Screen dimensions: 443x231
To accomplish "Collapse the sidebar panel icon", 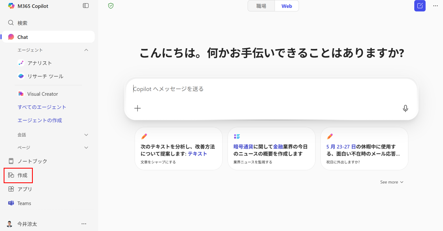I will [x=85, y=6].
